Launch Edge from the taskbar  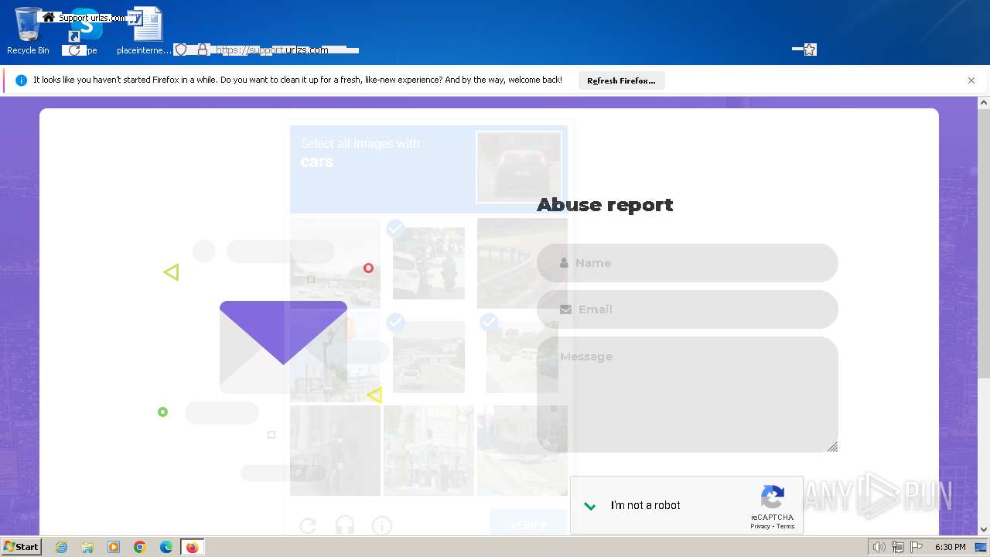coord(166,547)
